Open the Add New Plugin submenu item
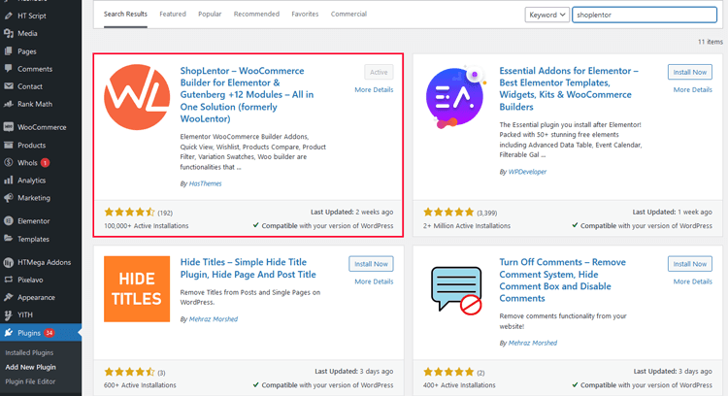This screenshot has width=728, height=396. pyautogui.click(x=31, y=367)
